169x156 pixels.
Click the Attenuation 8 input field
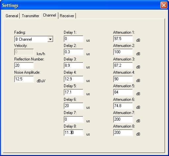click(123, 133)
